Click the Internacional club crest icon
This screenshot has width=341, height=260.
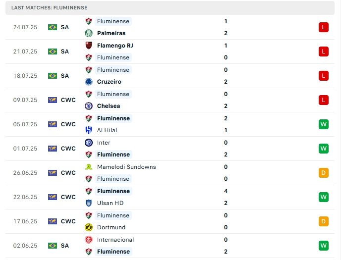[x=89, y=240]
